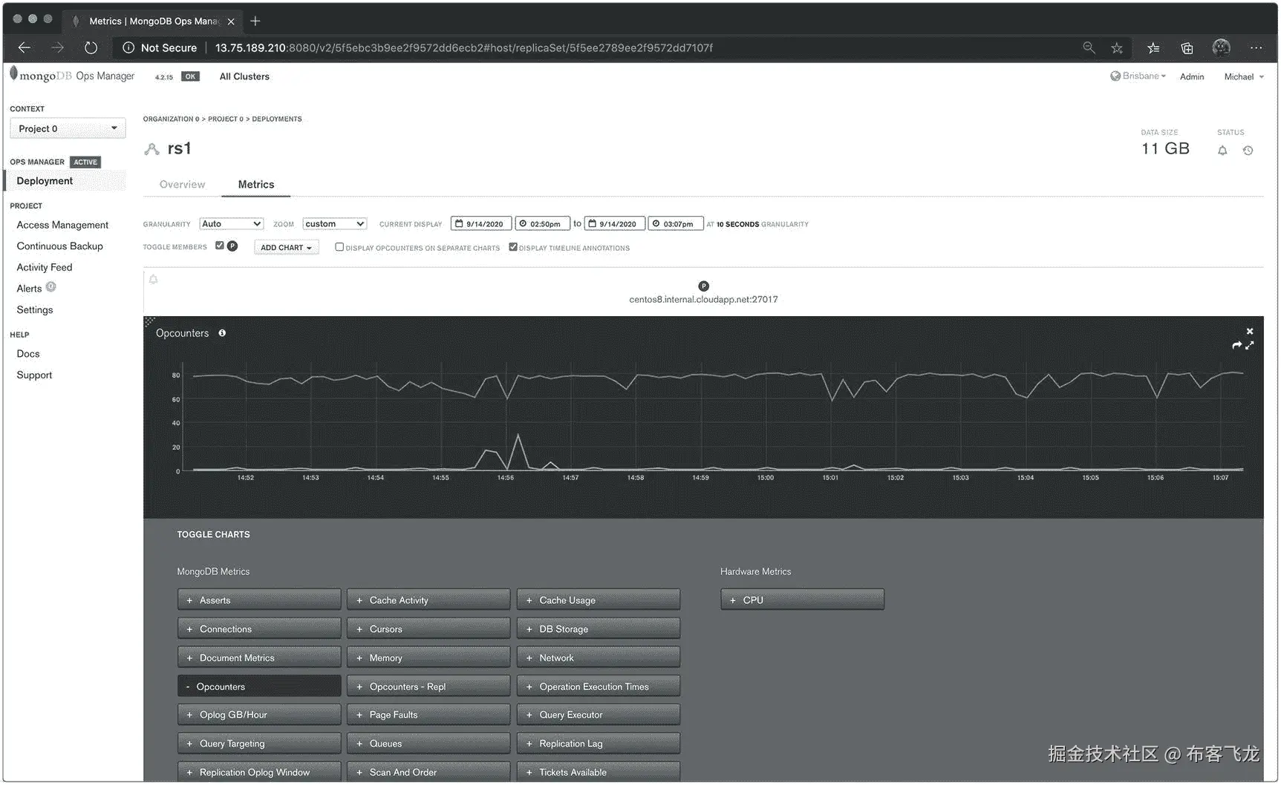Click the Admin link

(1192, 76)
